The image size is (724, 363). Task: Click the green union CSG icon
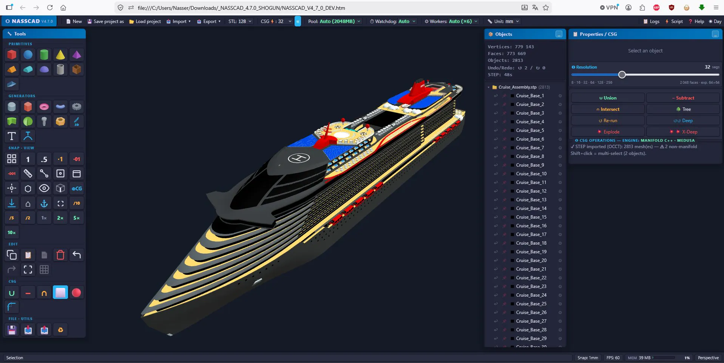tap(12, 293)
